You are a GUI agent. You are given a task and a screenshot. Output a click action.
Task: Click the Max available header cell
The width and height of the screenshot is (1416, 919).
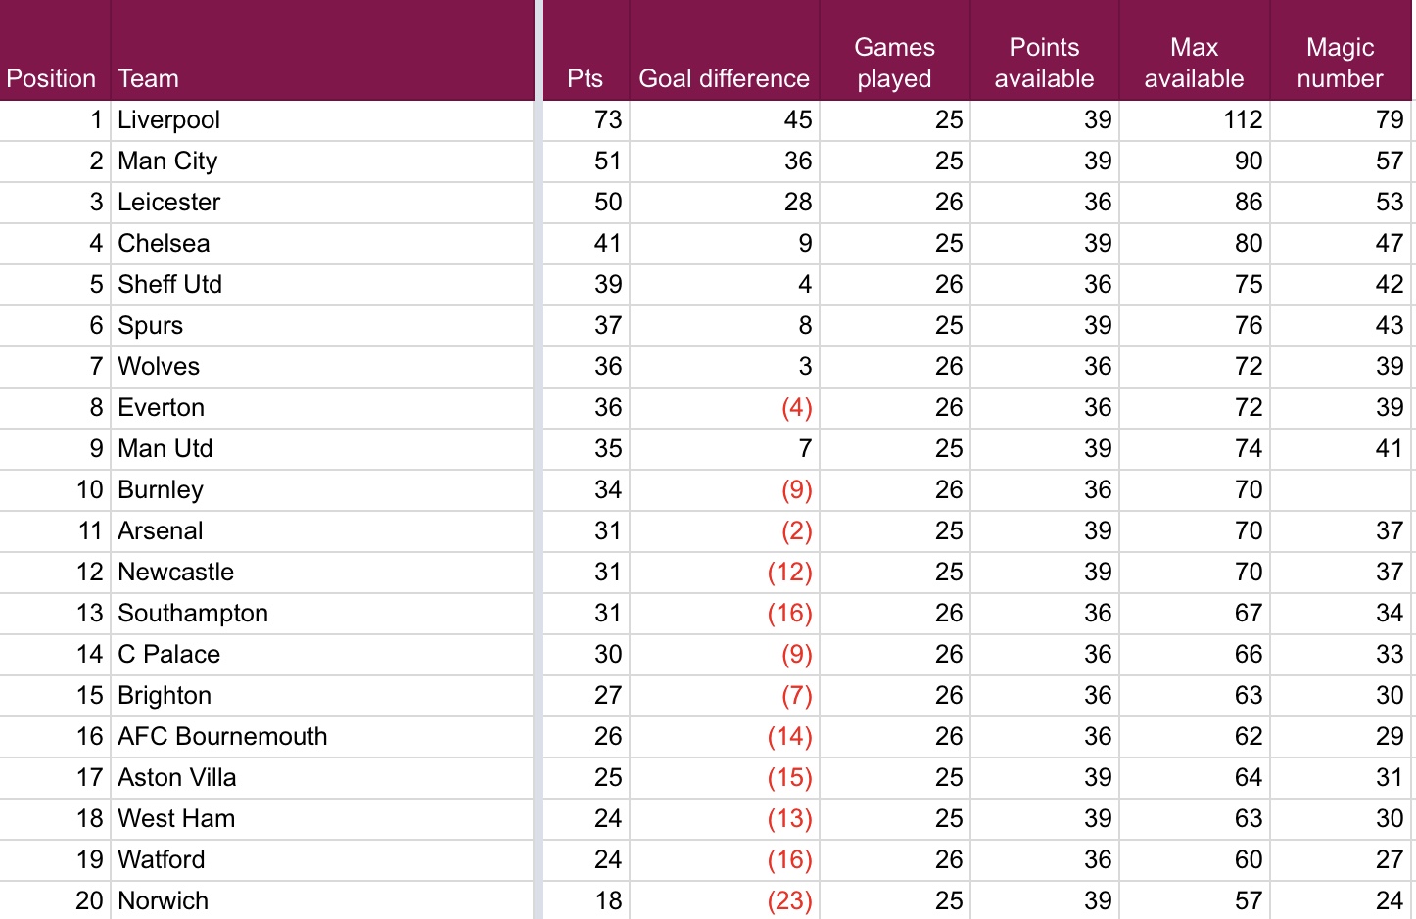click(1194, 50)
